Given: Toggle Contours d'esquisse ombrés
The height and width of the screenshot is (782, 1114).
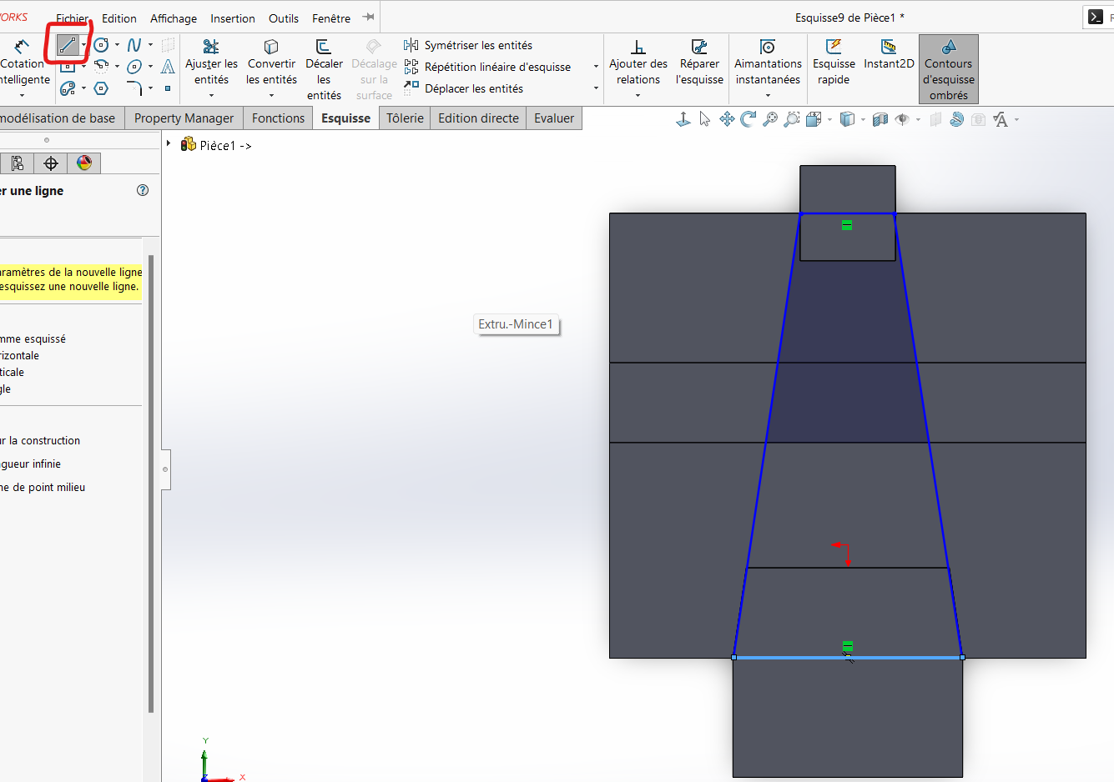Looking at the screenshot, I should click(x=949, y=69).
